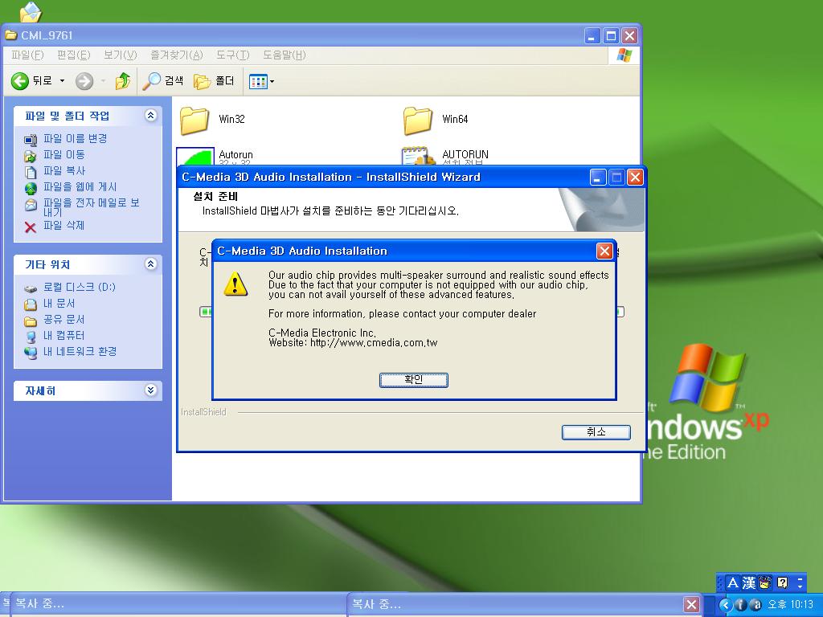
Task: Open the 내 컴퓨터 icon
Action: pos(31,337)
